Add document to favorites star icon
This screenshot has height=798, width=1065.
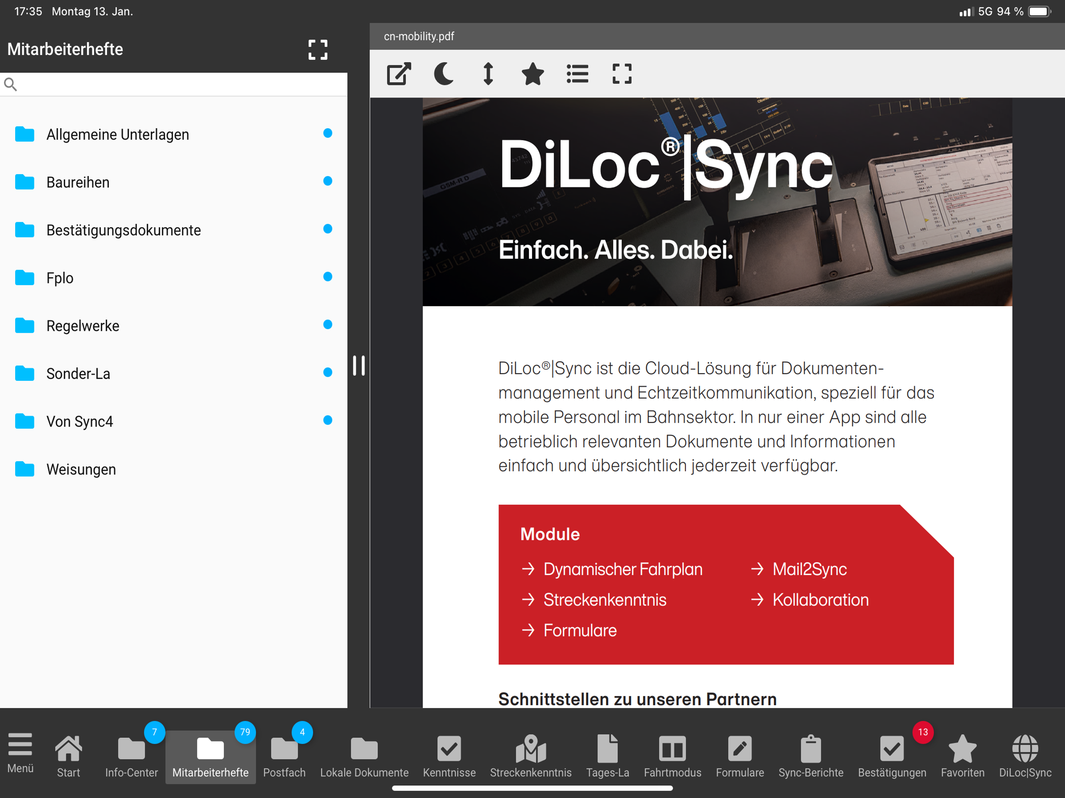532,74
